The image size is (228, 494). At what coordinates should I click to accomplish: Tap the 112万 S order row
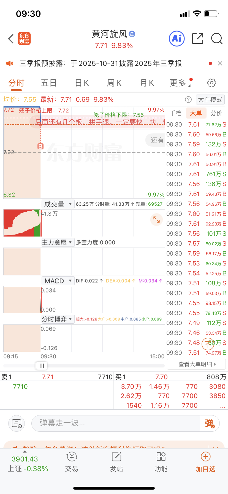pyautogui.click(x=196, y=323)
